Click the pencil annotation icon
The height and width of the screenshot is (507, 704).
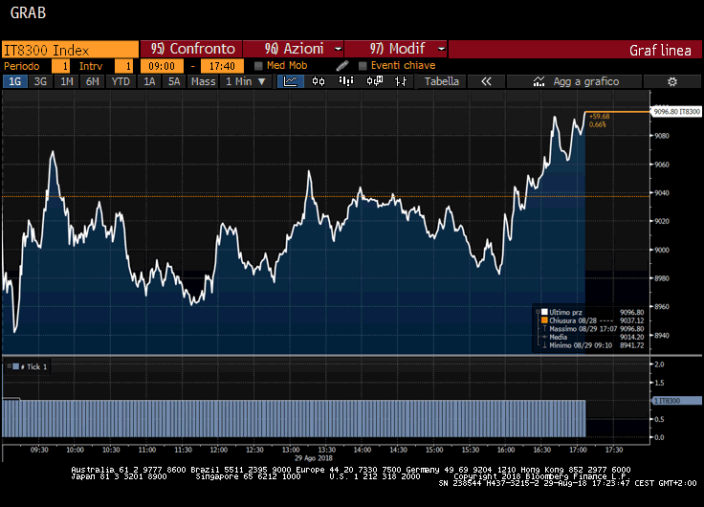tap(342, 66)
